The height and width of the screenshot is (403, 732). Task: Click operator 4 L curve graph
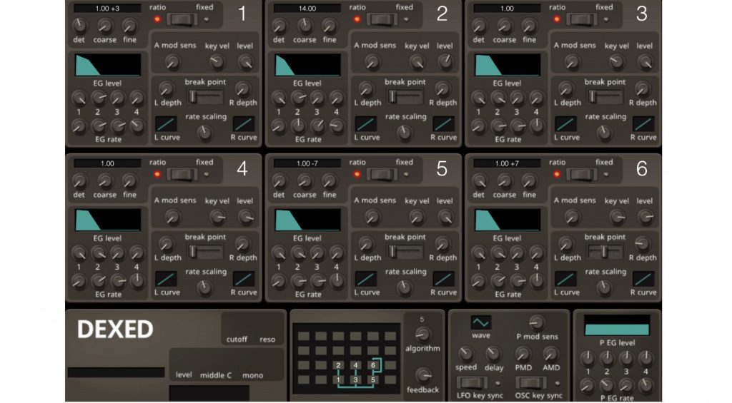pos(166,279)
